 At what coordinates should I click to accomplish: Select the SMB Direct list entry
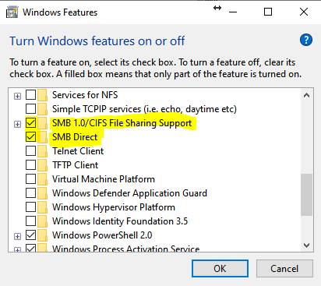pyautogui.click(x=75, y=137)
